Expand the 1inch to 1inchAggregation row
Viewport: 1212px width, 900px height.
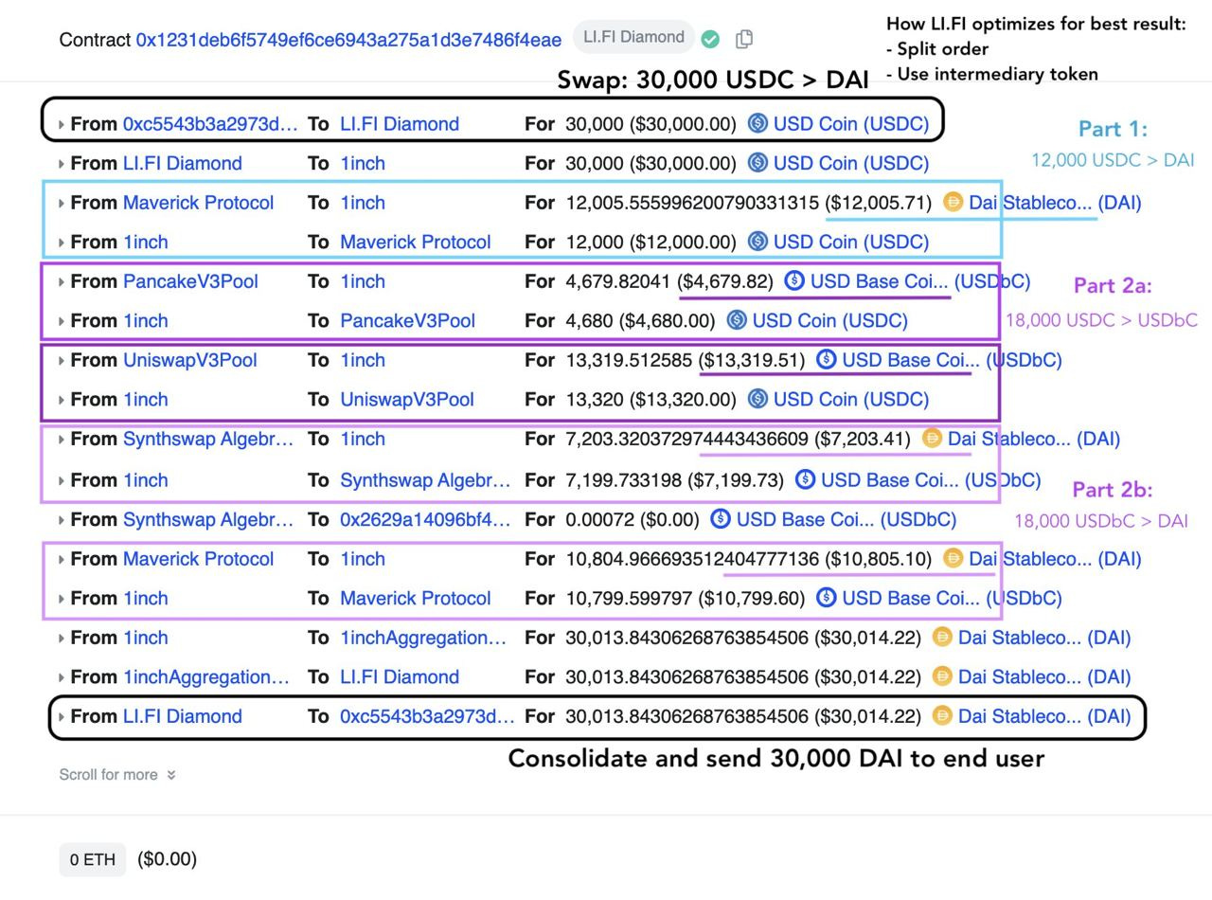62,638
